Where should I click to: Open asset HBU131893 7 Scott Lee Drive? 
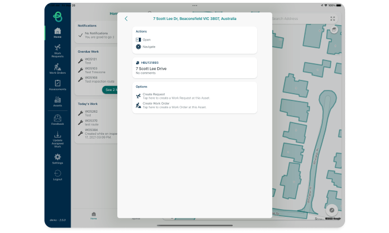coord(194,68)
